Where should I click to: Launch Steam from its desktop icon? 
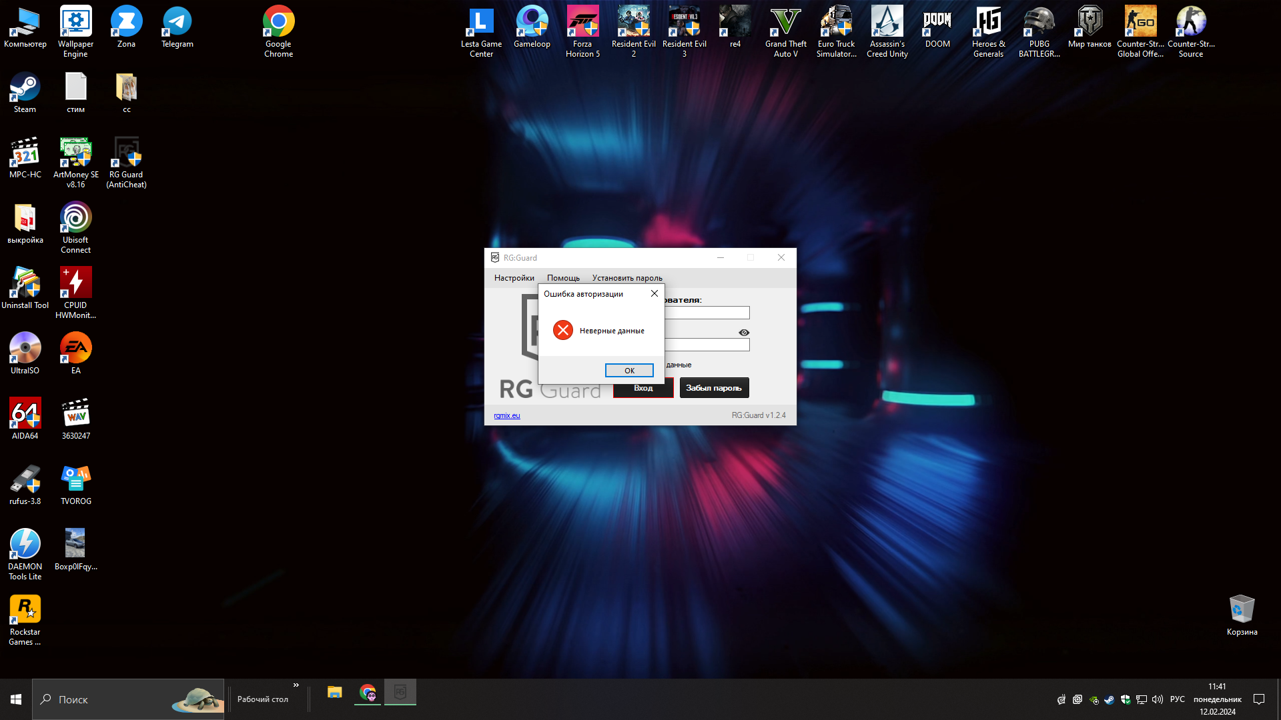25,87
